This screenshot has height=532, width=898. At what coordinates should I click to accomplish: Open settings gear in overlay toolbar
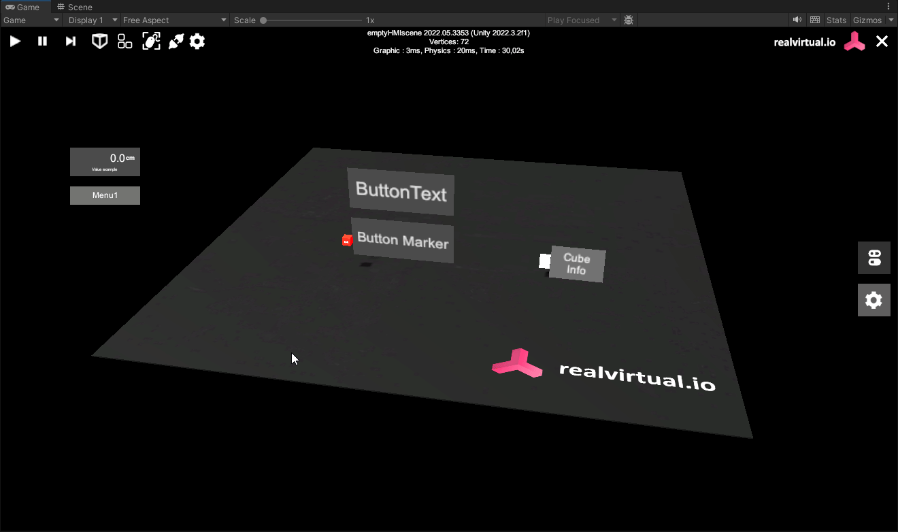pyautogui.click(x=197, y=41)
